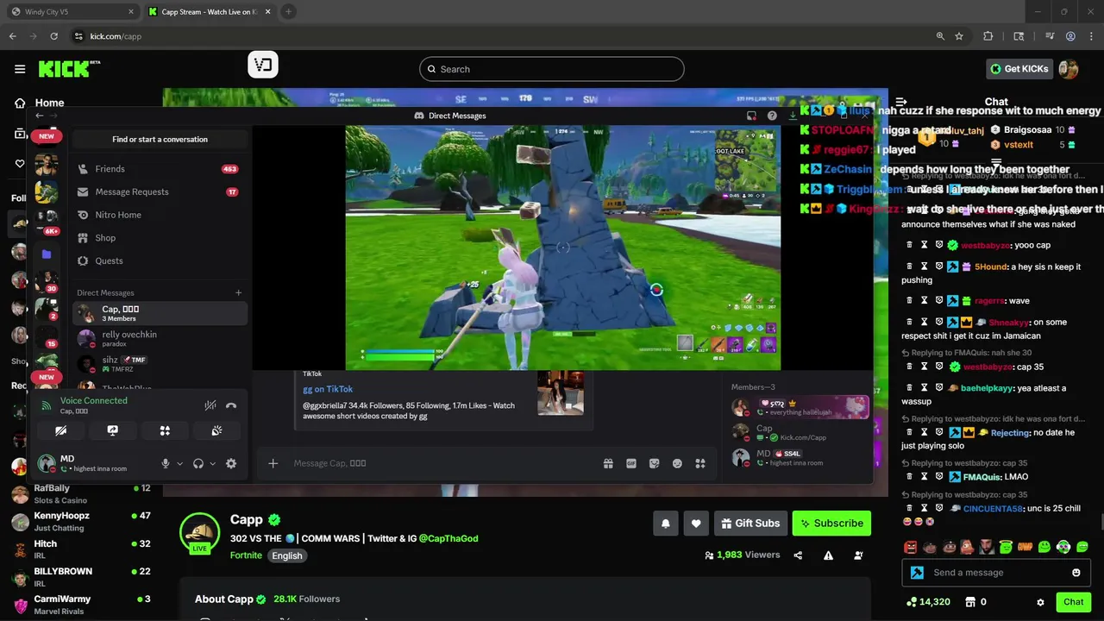
Task: Click TikTok embed thumbnail image
Action: (x=561, y=393)
